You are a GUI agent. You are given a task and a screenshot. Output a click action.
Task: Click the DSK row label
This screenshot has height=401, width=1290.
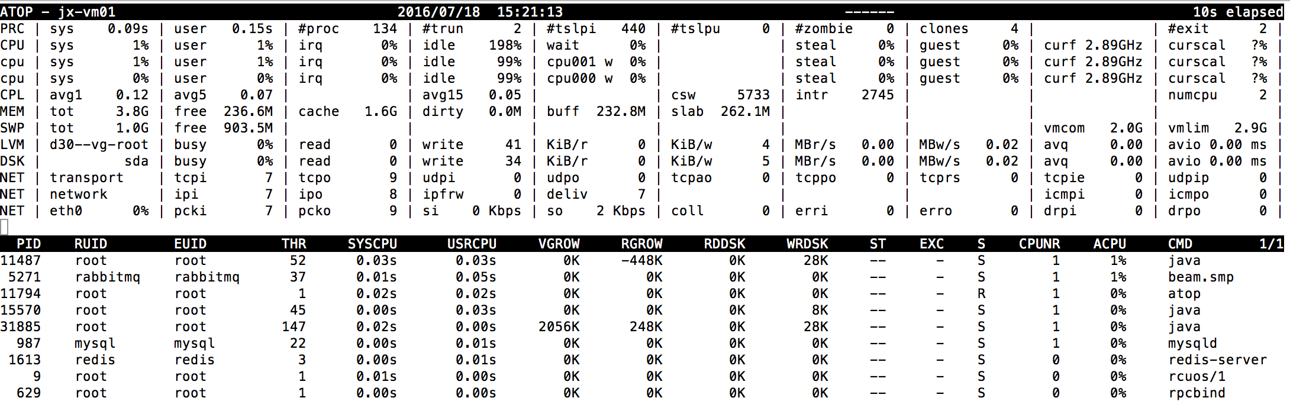(x=12, y=161)
